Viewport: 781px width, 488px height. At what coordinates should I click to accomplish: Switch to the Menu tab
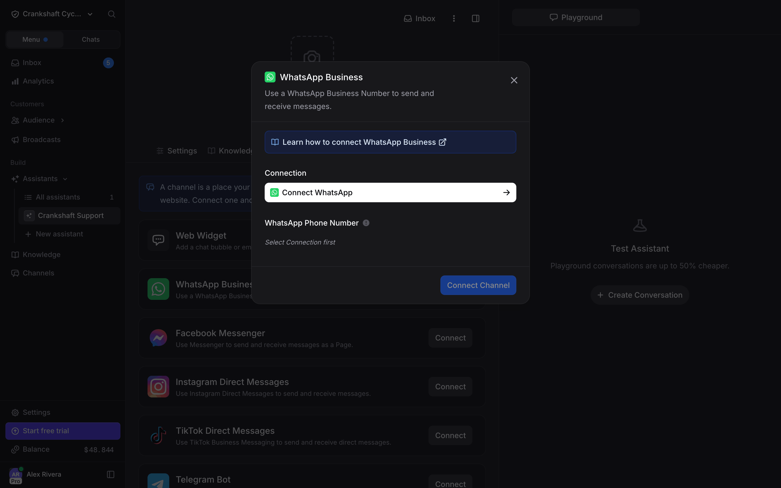[x=34, y=40]
